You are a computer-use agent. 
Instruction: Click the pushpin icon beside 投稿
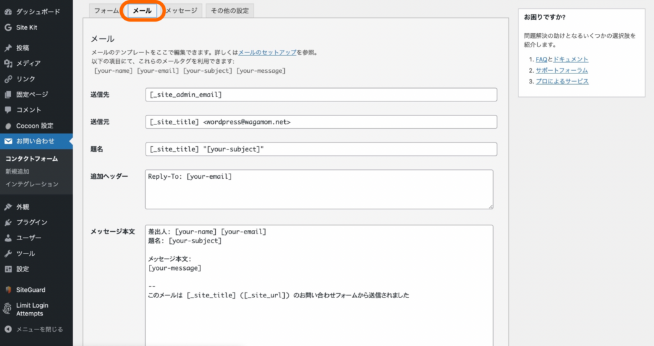[x=8, y=48]
